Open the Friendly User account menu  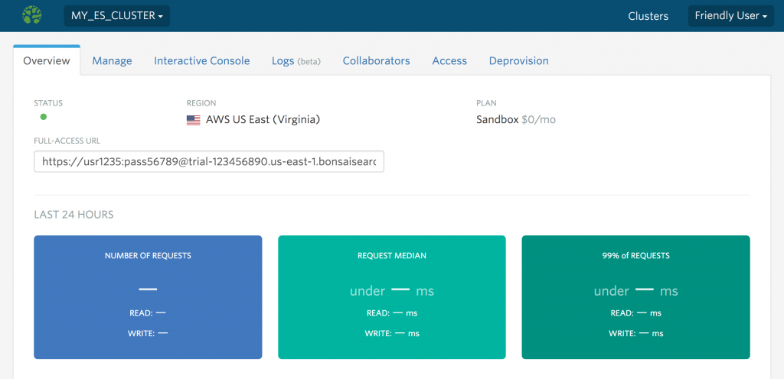click(730, 16)
